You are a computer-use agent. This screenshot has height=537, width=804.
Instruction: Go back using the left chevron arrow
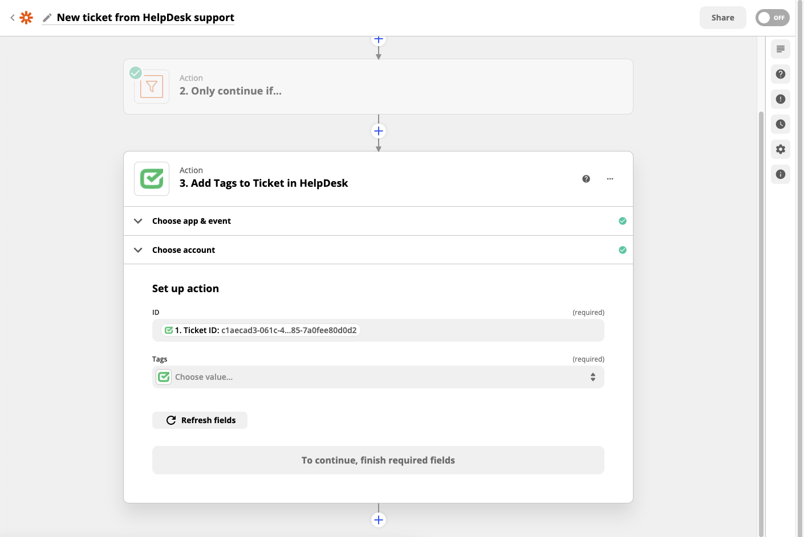pos(13,18)
